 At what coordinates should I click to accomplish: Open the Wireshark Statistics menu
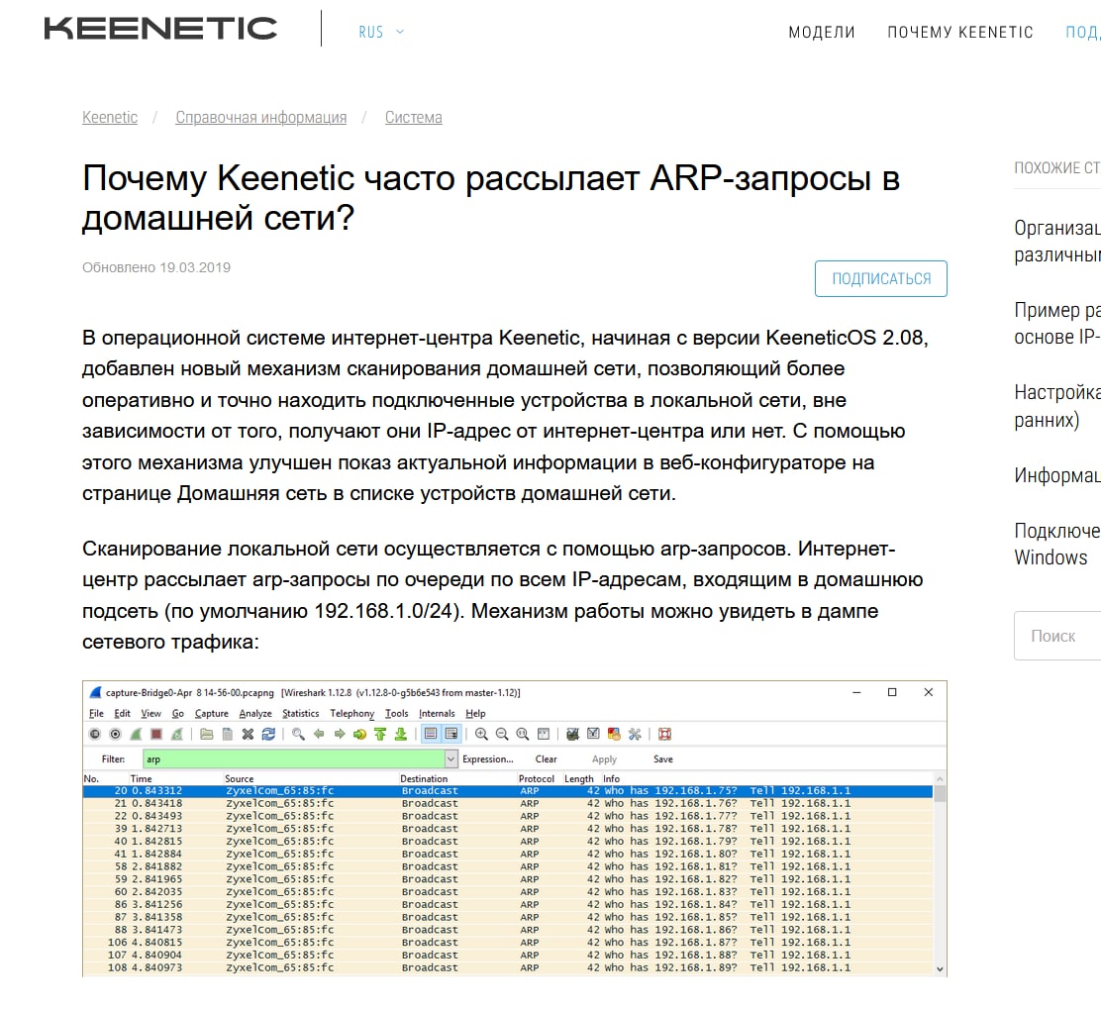coord(301,713)
